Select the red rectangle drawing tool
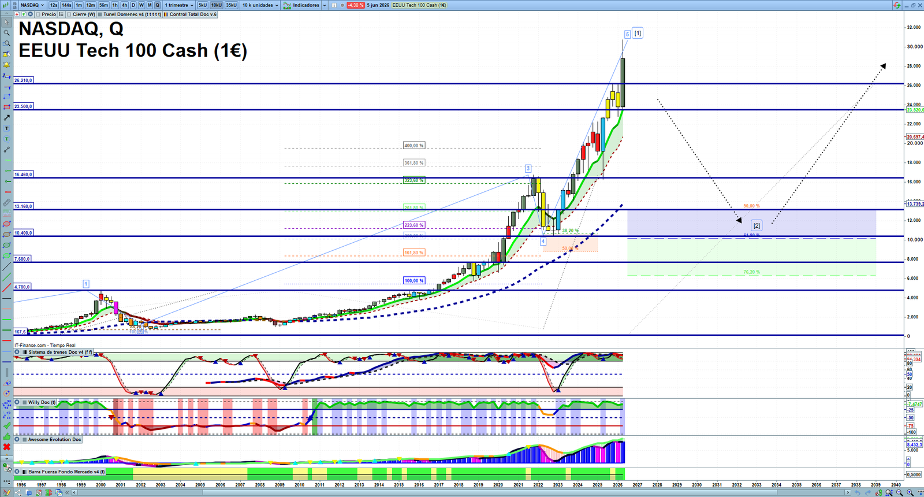 [x=6, y=107]
